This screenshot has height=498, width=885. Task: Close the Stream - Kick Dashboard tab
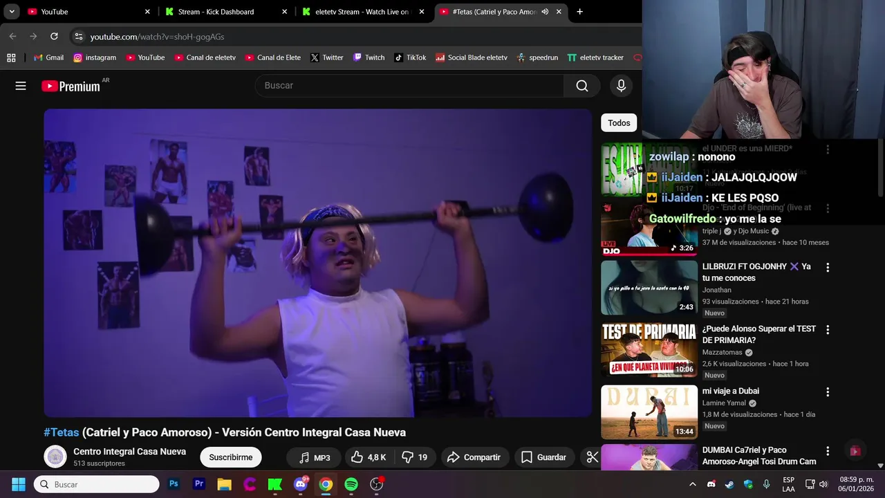284,12
